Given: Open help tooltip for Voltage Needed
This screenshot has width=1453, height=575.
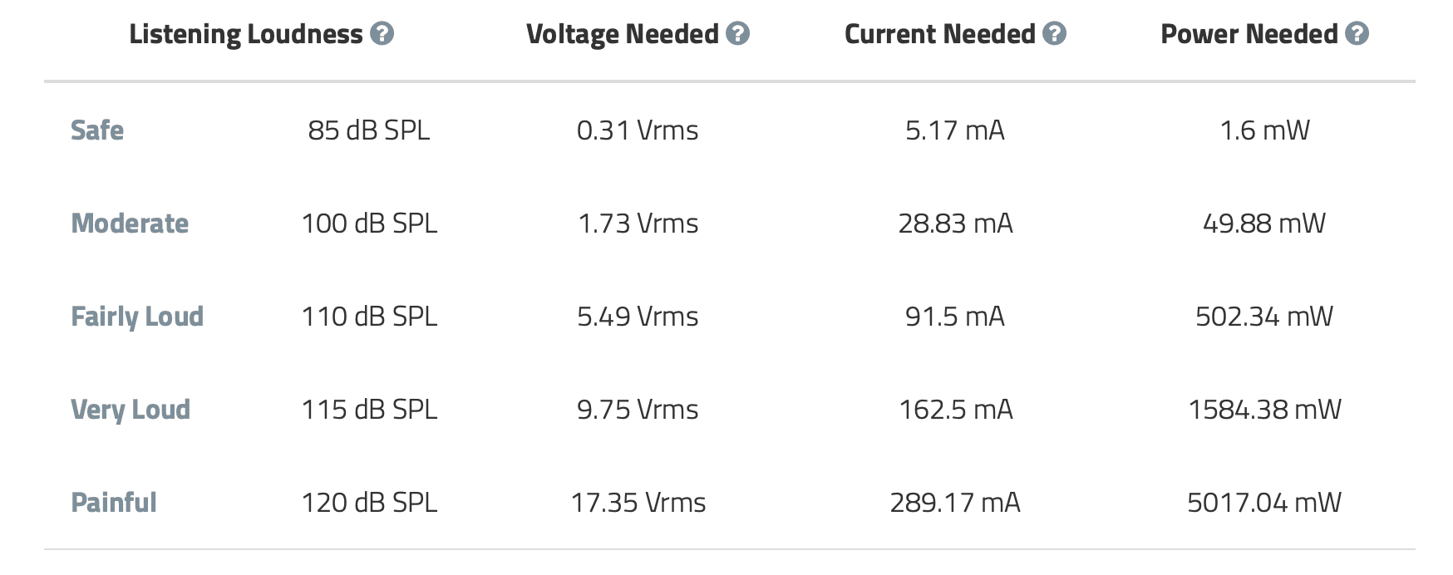Looking at the screenshot, I should 737,34.
